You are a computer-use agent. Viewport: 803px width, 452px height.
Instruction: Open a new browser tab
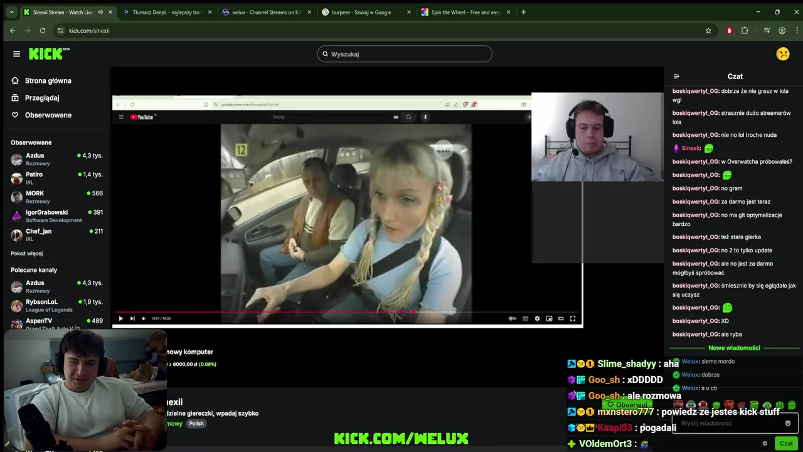pos(524,12)
